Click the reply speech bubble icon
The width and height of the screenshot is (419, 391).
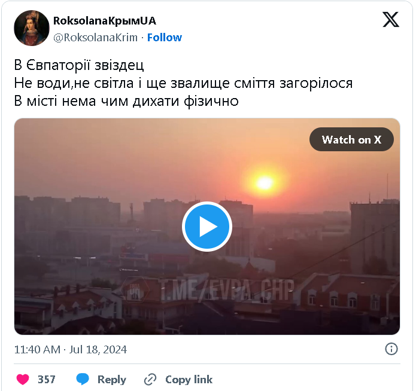pos(83,379)
